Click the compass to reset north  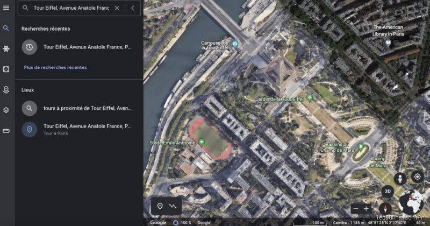(x=384, y=208)
